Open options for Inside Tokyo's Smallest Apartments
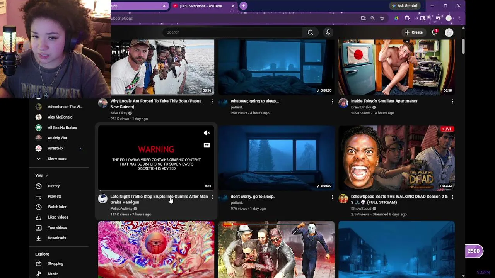 coord(452,102)
